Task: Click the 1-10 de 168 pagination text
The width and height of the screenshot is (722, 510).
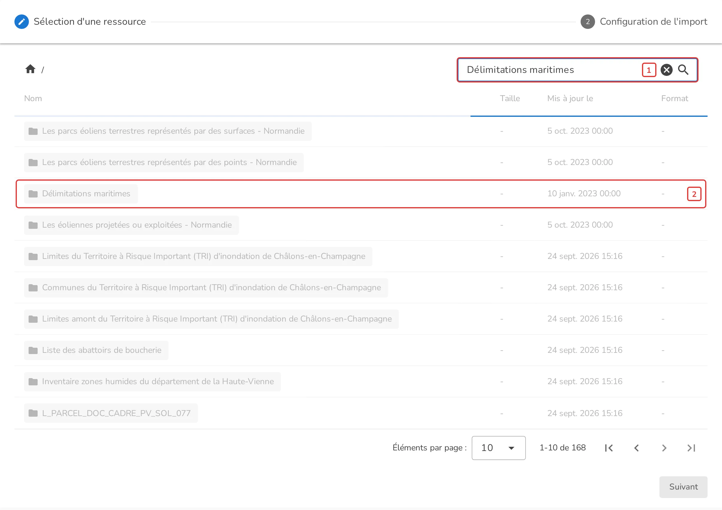Action: (x=563, y=448)
